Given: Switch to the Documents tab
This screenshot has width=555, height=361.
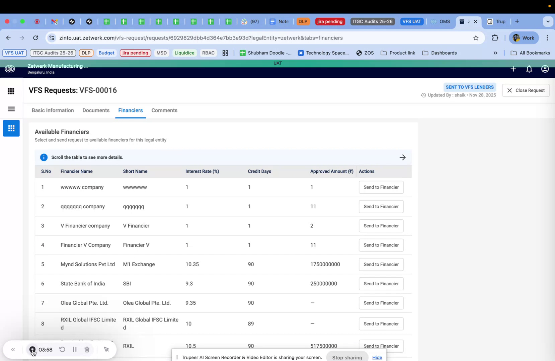Looking at the screenshot, I should tap(96, 111).
